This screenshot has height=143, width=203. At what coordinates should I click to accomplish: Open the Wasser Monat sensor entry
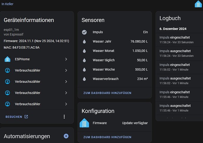(x=115, y=51)
